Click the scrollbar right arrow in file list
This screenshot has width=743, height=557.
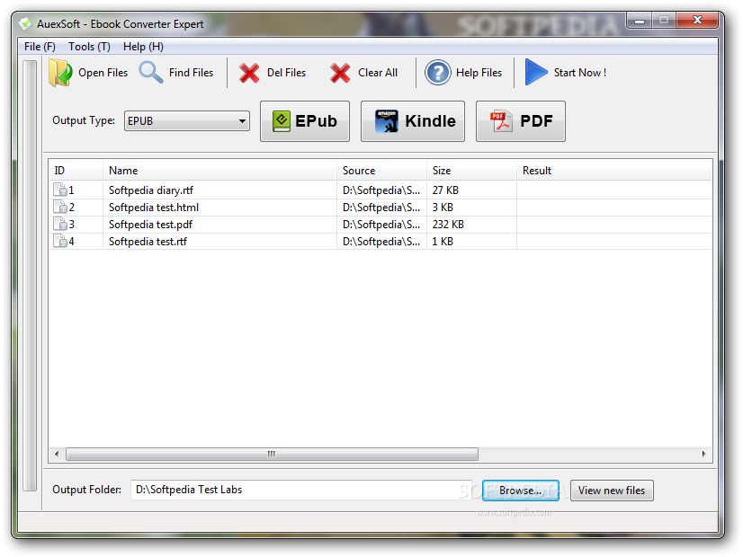click(x=703, y=454)
